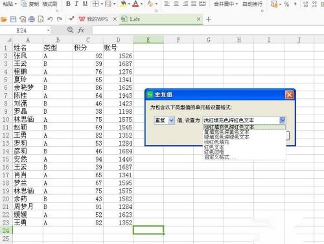Click the fx insert function icon

point(81,30)
